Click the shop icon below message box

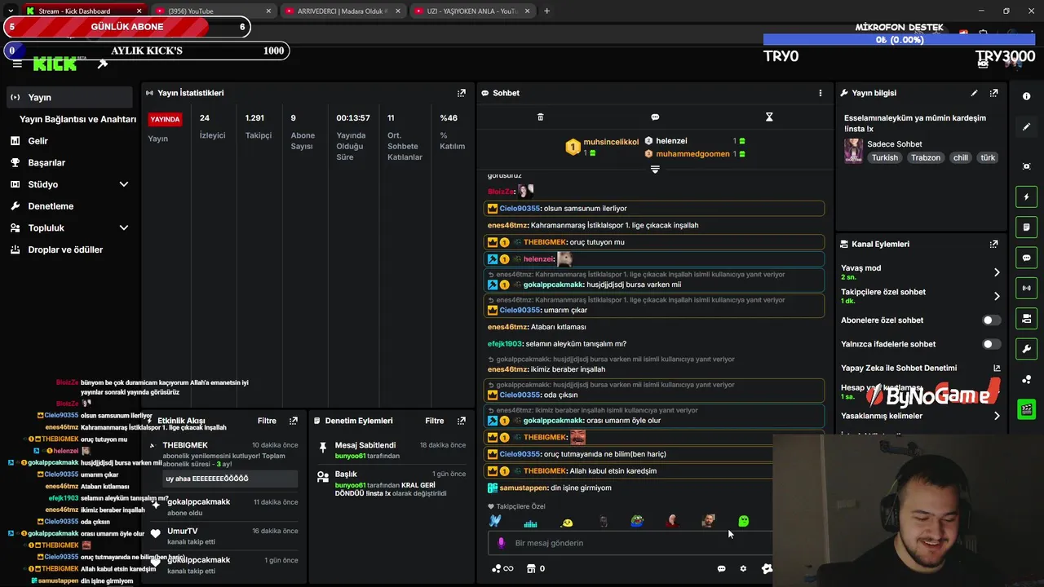531,569
